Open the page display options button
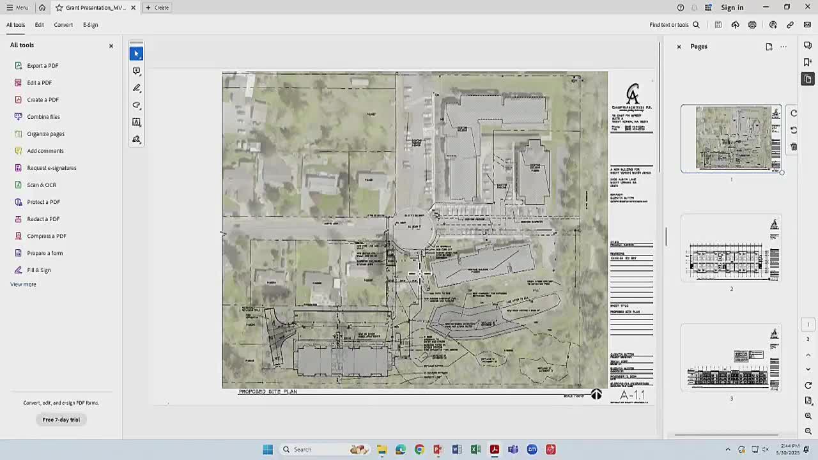Viewport: 818px width, 460px height. [x=808, y=401]
